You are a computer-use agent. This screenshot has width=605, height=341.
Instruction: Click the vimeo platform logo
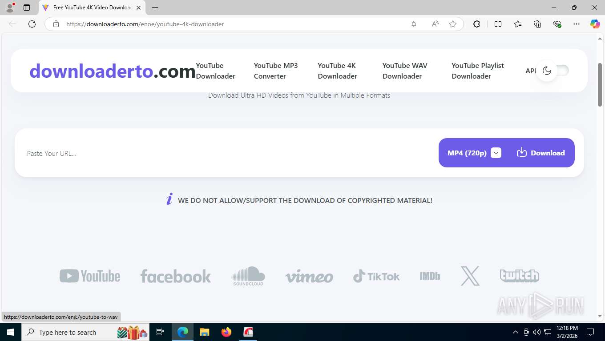click(309, 277)
